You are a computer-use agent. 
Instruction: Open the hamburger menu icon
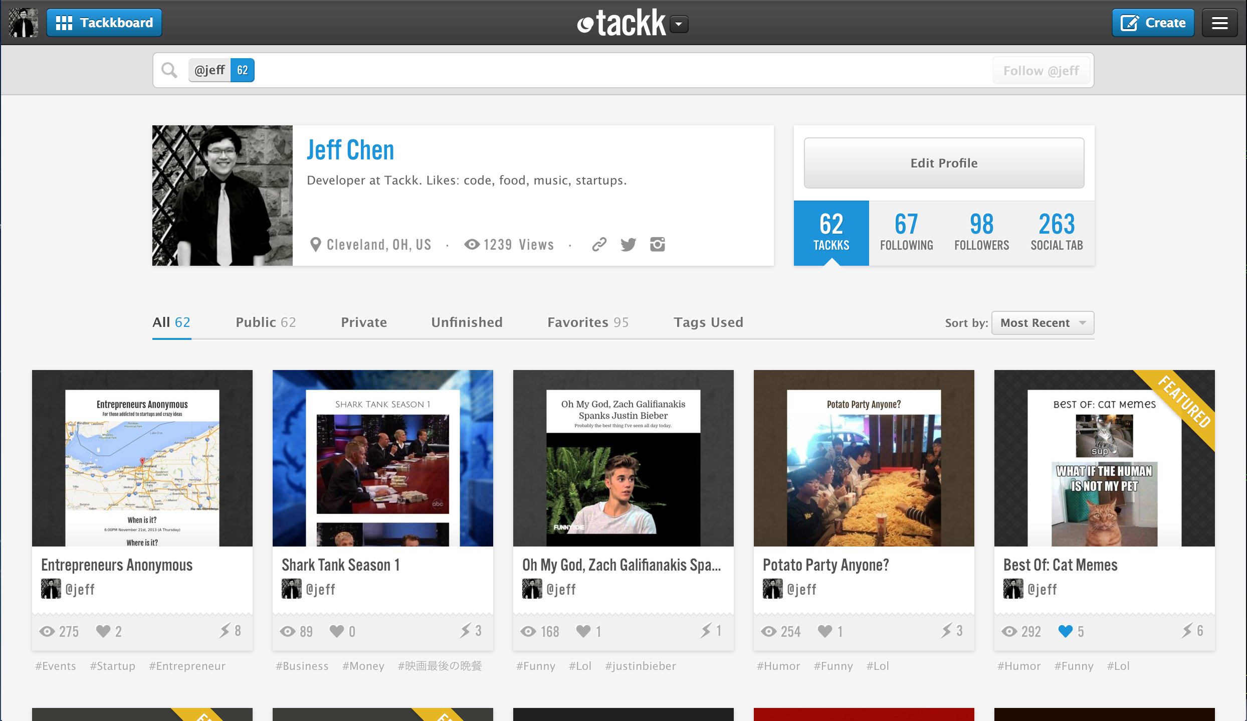(x=1219, y=23)
